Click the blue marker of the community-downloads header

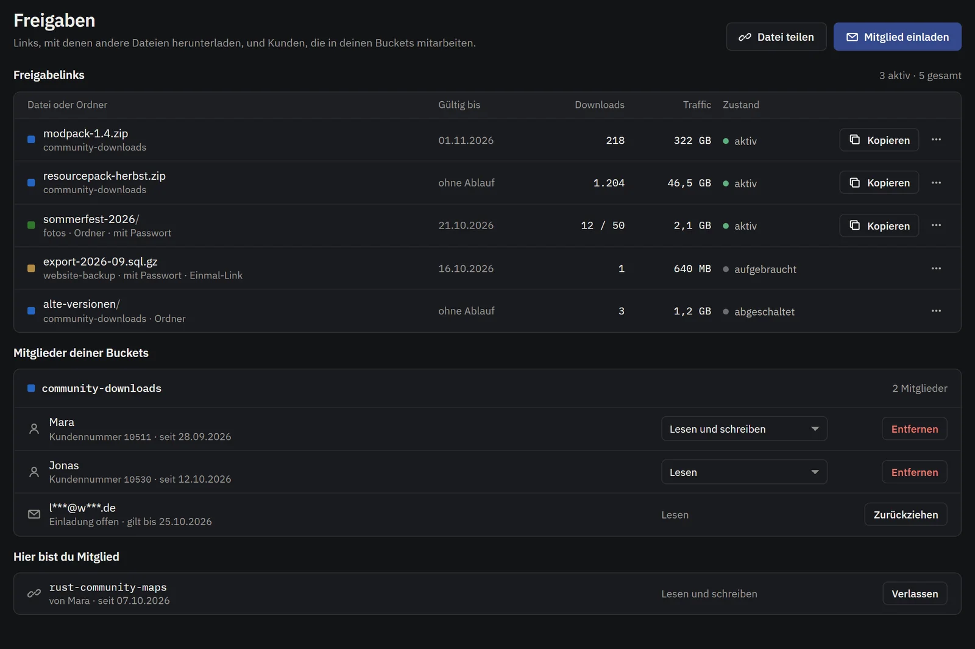(x=31, y=388)
